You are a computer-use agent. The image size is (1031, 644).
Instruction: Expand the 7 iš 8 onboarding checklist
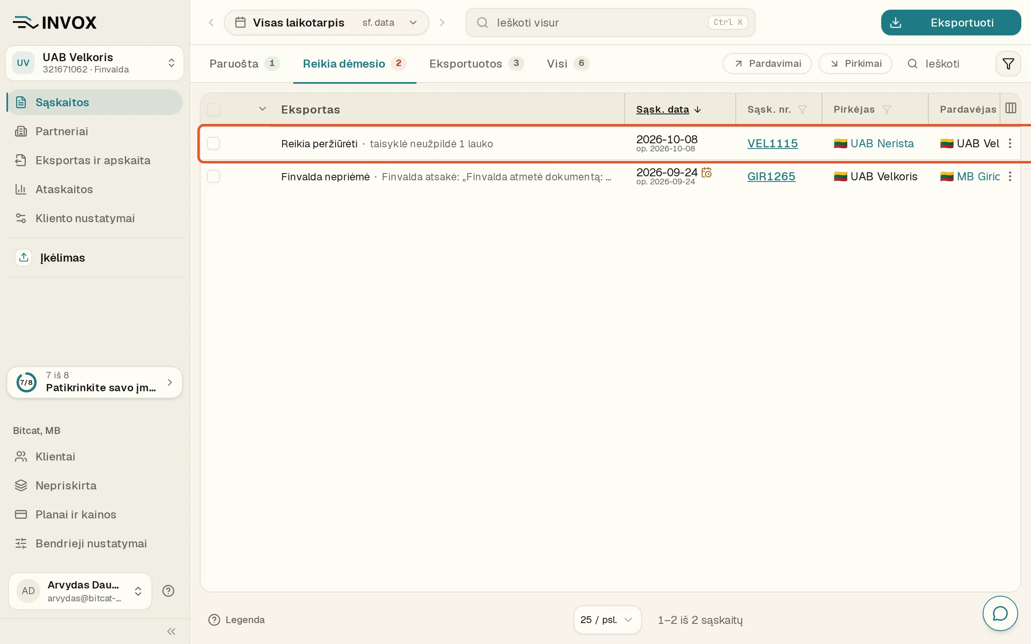click(x=95, y=382)
